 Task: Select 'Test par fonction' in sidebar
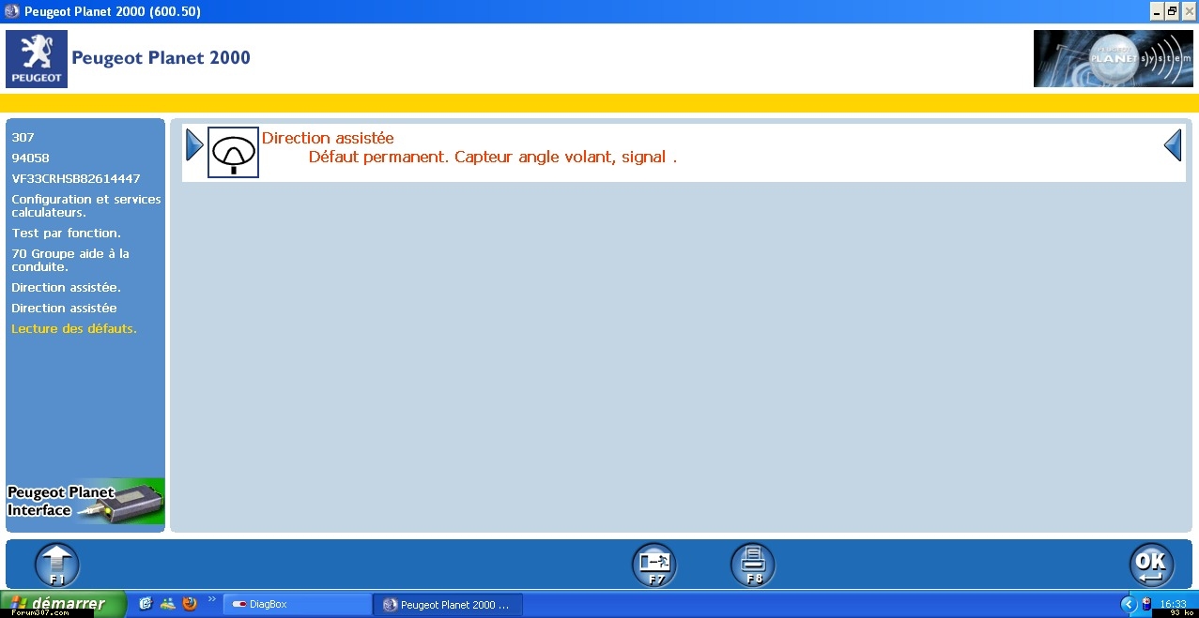click(66, 233)
